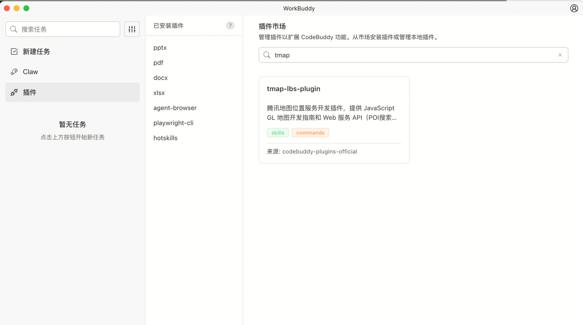Viewport: 583px width, 325px height.
Task: Click the magnifier icon in plugin search
Action: coord(267,55)
